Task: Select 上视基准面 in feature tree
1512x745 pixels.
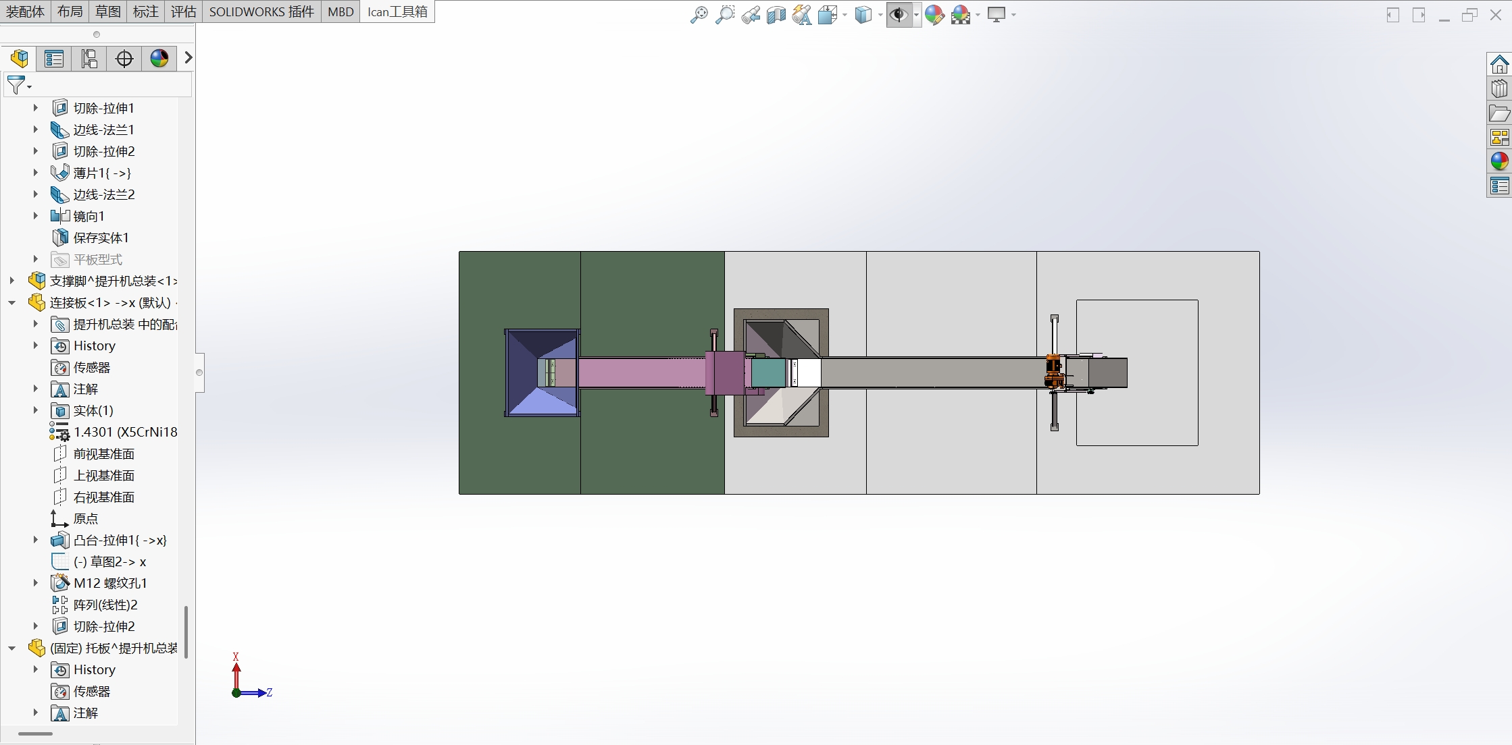Action: (x=103, y=475)
